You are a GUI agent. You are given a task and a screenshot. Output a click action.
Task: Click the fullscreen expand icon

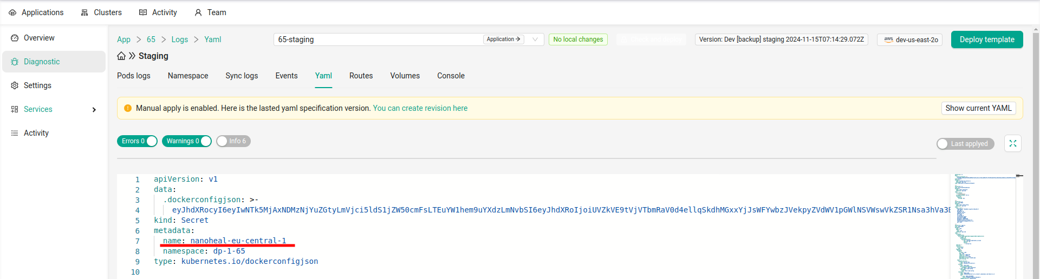(x=1012, y=143)
